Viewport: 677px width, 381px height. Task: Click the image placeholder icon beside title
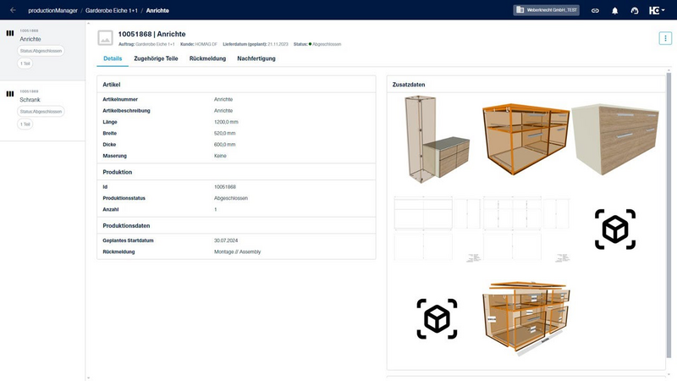[106, 38]
